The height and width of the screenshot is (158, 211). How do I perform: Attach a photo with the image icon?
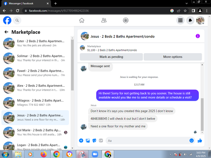(x=88, y=140)
